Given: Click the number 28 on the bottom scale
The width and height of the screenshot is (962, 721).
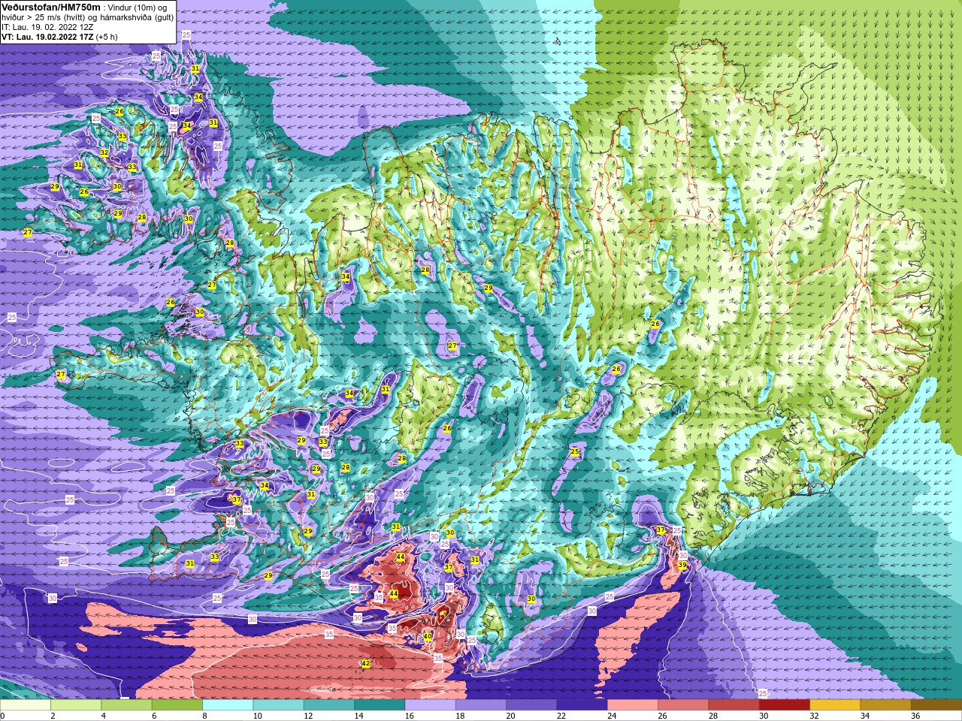Looking at the screenshot, I should 712,716.
